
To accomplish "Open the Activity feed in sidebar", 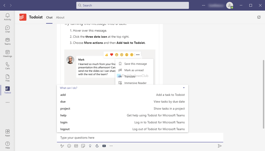I will 8,17.
